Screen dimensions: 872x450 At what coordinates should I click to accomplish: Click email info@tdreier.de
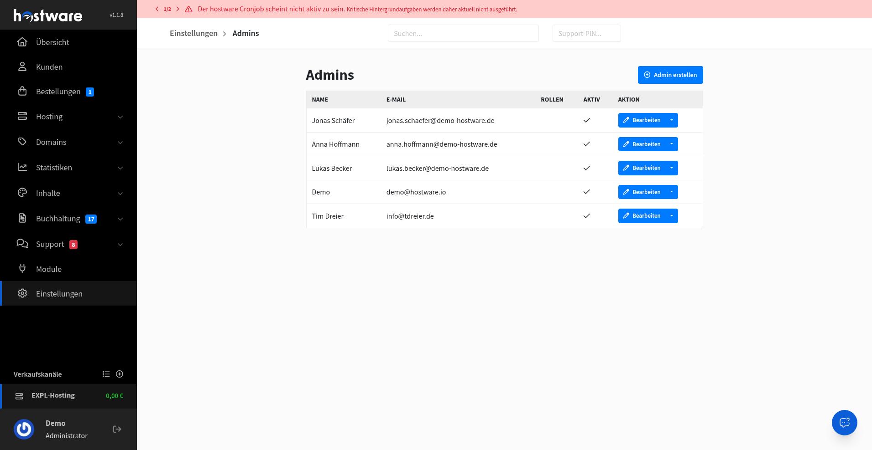410,216
